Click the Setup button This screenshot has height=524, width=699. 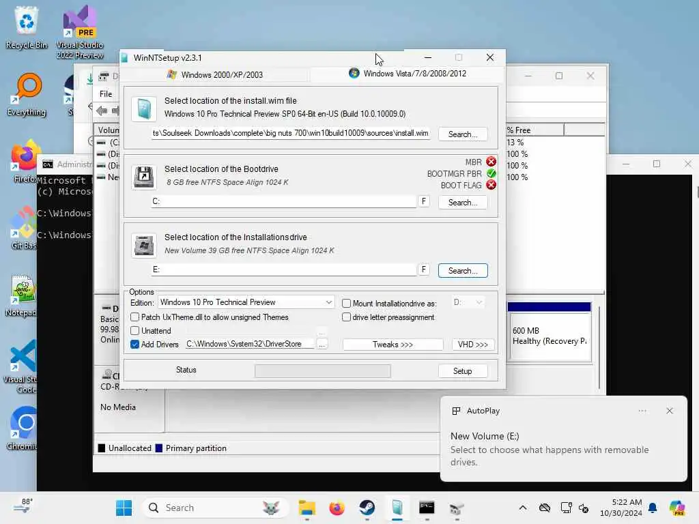point(463,370)
